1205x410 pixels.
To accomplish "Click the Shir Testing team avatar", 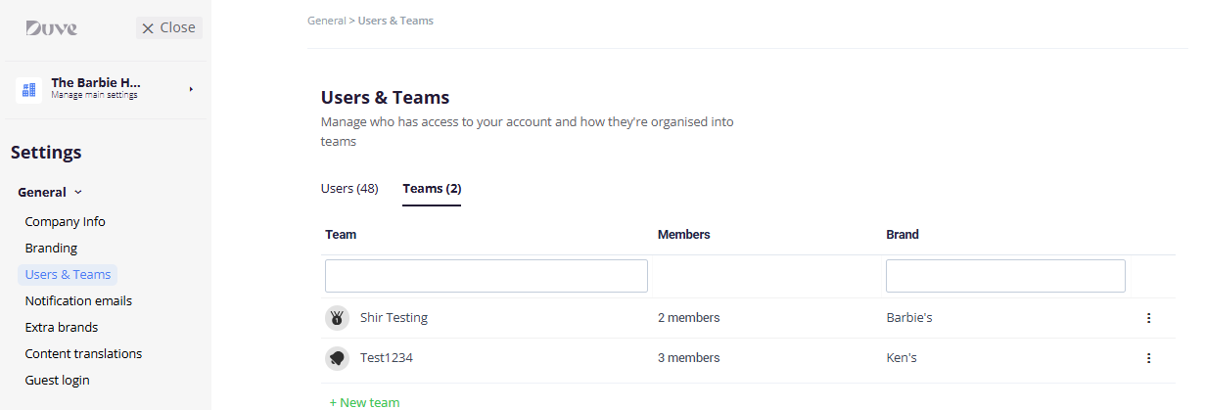I will coord(337,318).
